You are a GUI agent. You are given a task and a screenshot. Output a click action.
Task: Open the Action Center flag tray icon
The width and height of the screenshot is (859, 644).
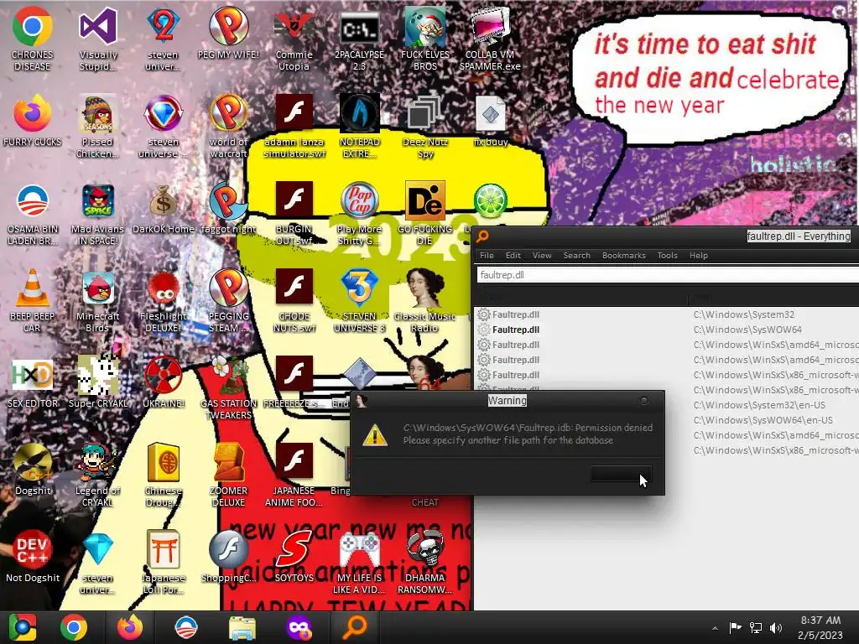click(735, 627)
